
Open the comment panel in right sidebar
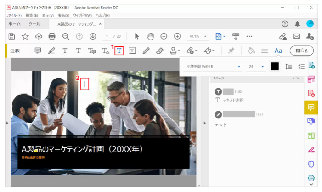coord(311,107)
